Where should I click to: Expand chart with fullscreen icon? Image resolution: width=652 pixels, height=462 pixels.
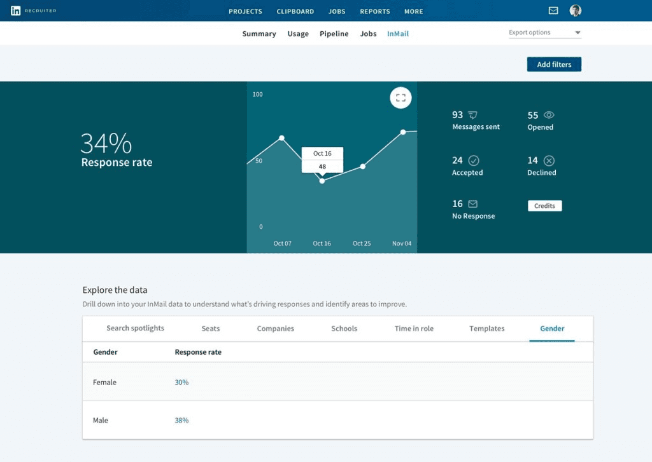pyautogui.click(x=400, y=98)
